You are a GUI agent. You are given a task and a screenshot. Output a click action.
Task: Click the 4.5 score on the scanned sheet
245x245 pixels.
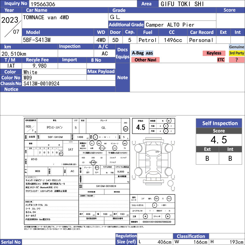(141, 127)
